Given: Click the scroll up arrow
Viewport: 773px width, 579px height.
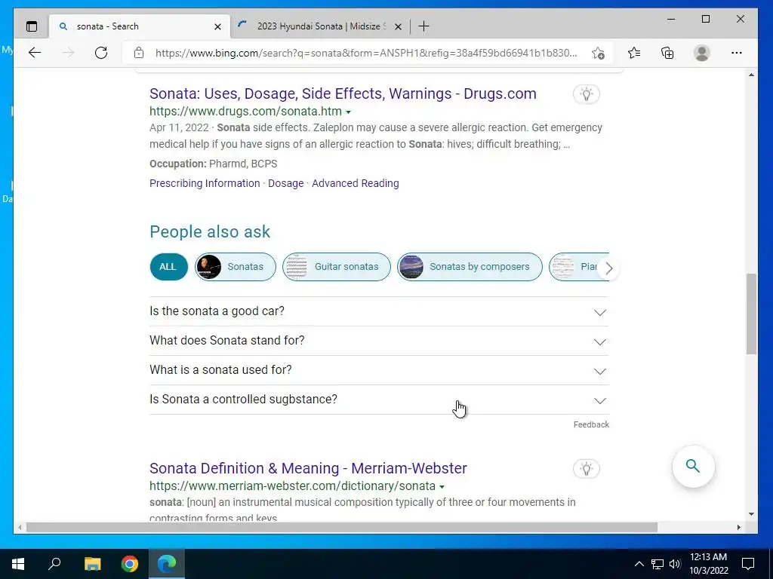Looking at the screenshot, I should 751,75.
